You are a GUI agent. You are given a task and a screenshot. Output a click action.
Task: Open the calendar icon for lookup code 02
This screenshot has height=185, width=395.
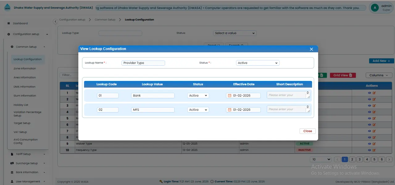tap(229, 110)
